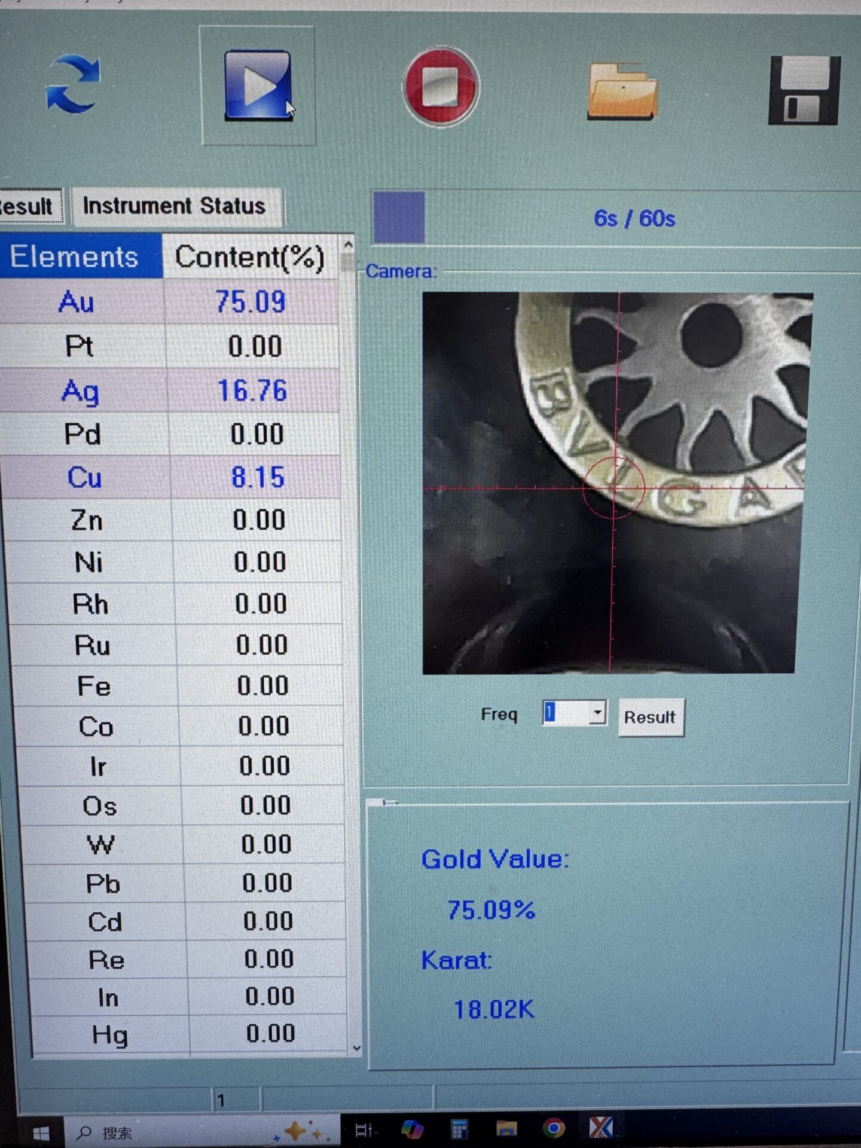Click the 6s / 60s timer text
The width and height of the screenshot is (861, 1148).
tap(634, 219)
